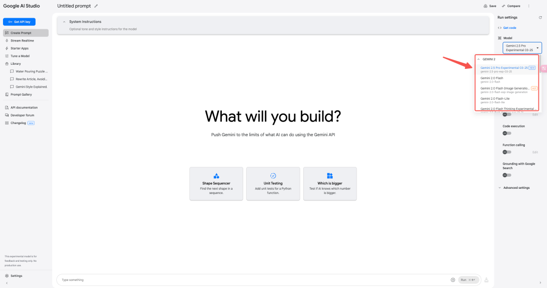Toggle the switch partly hidden under the model list
The image size is (547, 288).
[507, 114]
